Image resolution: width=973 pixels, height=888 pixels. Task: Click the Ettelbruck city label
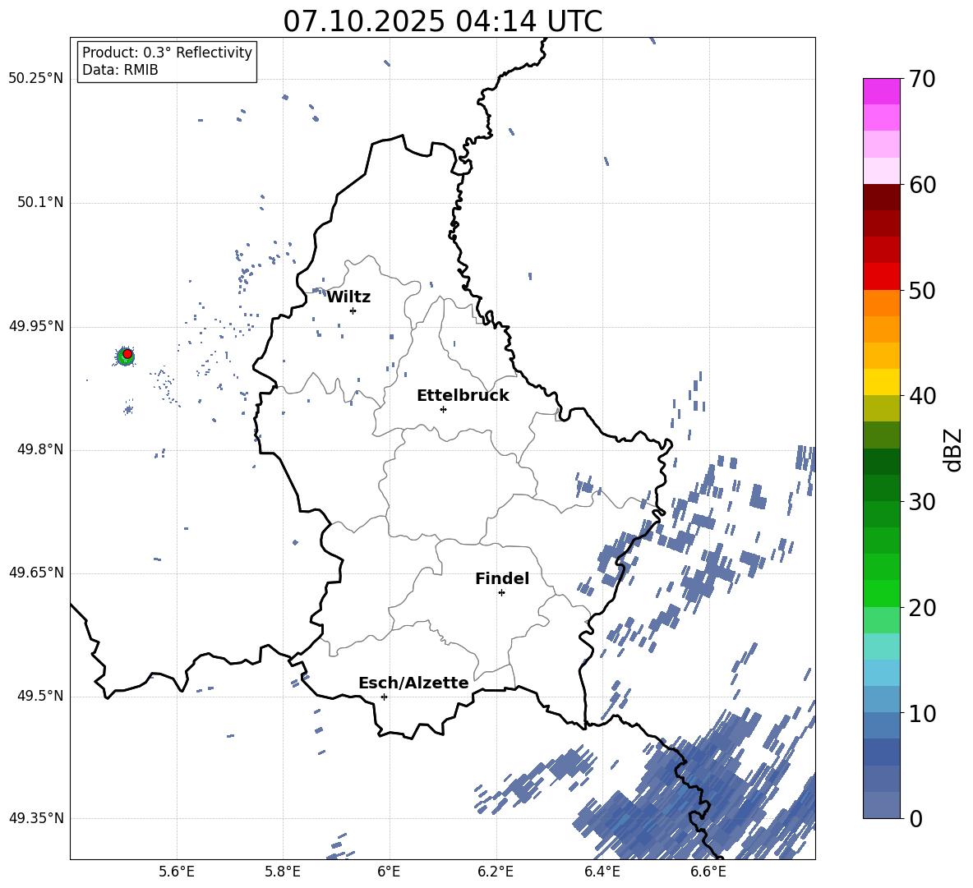tap(463, 396)
